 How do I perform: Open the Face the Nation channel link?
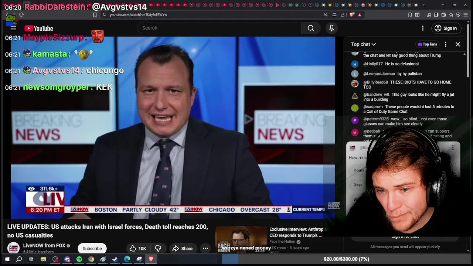click(282, 242)
